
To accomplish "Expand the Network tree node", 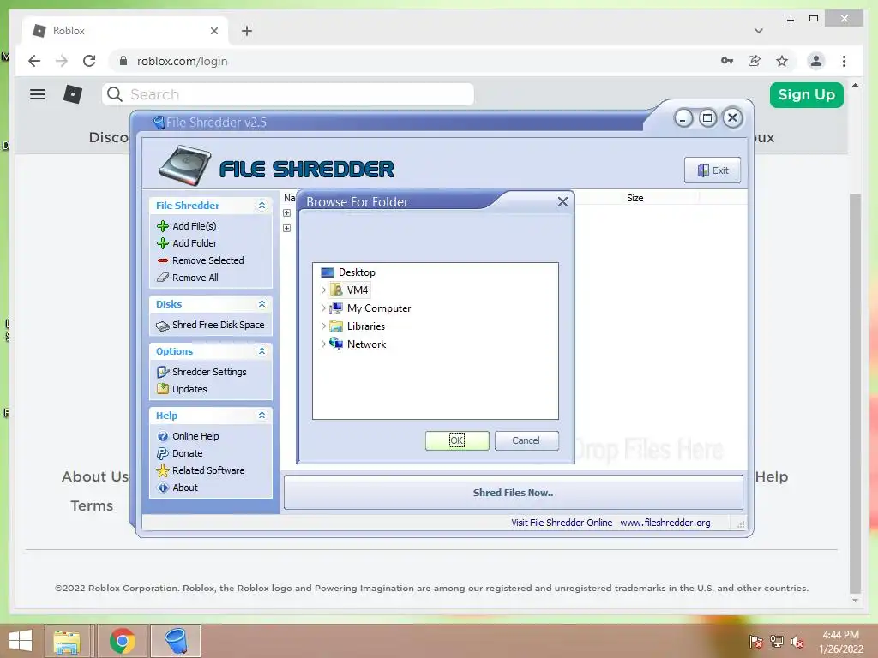I will 323,344.
